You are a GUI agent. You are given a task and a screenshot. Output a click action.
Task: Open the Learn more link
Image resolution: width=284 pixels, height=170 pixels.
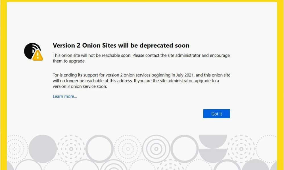pos(65,96)
